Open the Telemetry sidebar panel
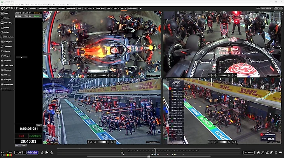 coord(8,46)
